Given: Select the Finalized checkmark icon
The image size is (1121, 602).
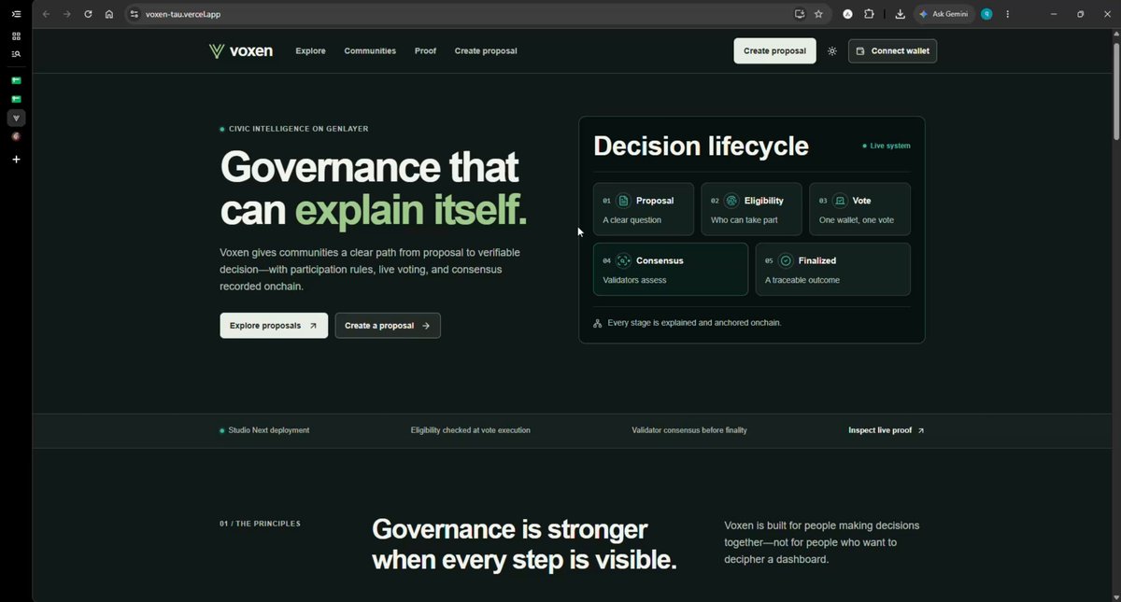Looking at the screenshot, I should coord(786,260).
